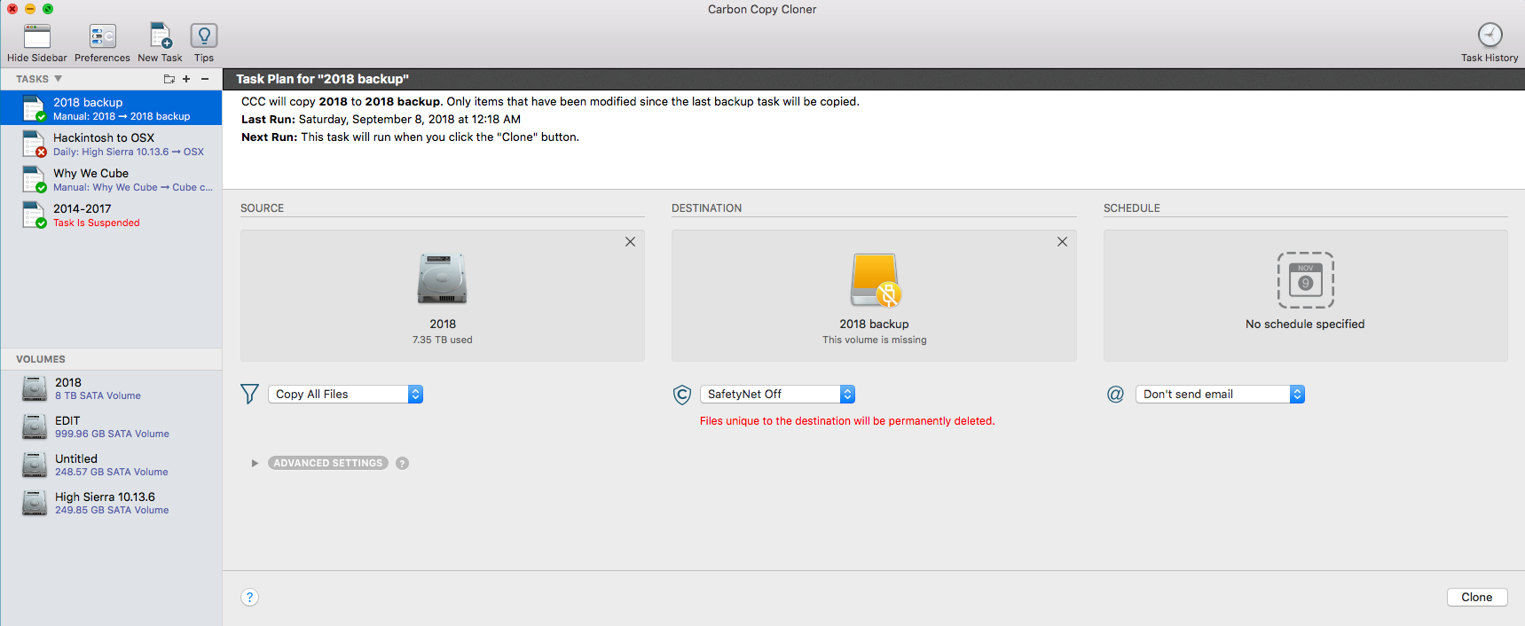Expand the TASKS header sort triangle
1525x626 pixels.
tap(59, 79)
